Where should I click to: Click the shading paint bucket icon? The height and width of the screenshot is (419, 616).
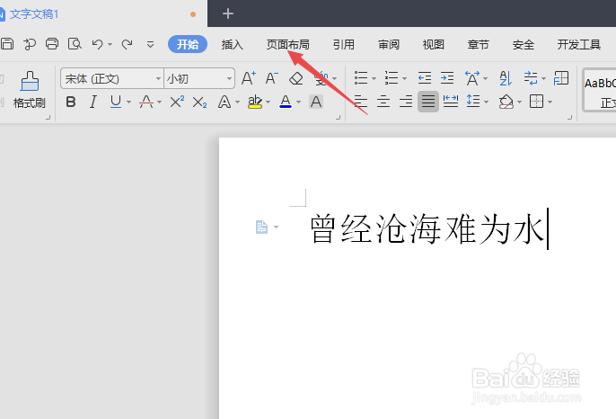click(x=506, y=102)
